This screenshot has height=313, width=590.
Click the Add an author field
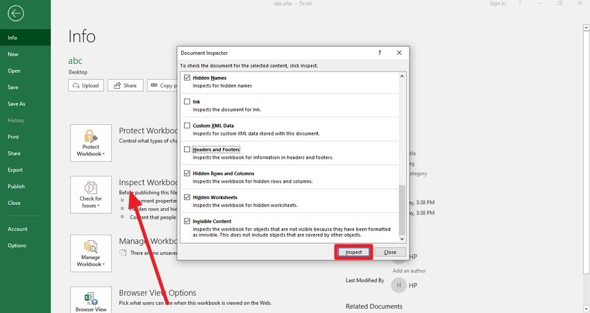409,271
